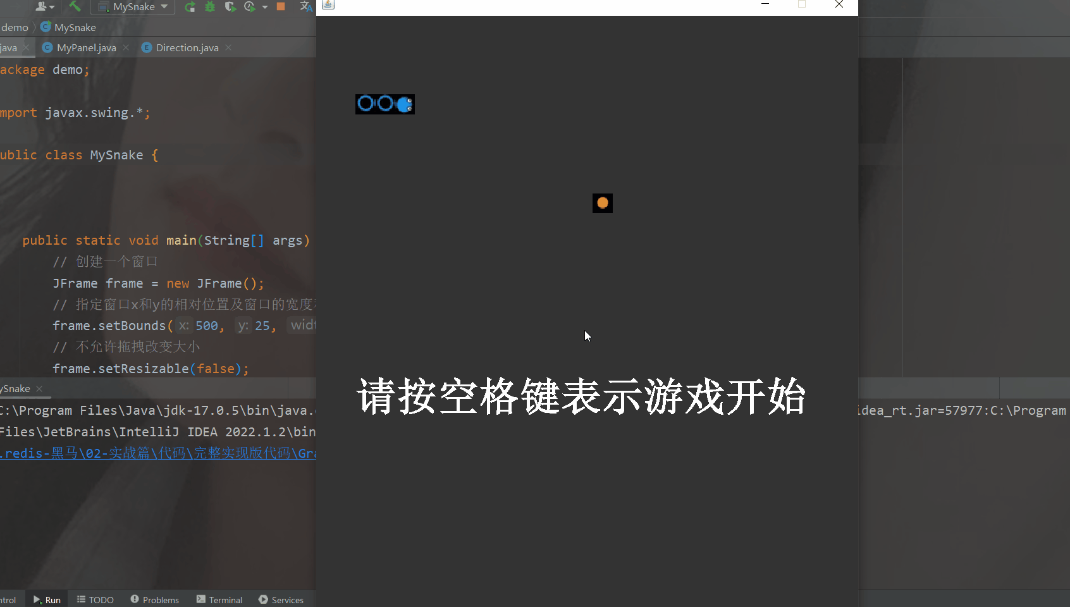Click the orange food dot in the game
Screen dimensions: 1070x607
point(603,203)
